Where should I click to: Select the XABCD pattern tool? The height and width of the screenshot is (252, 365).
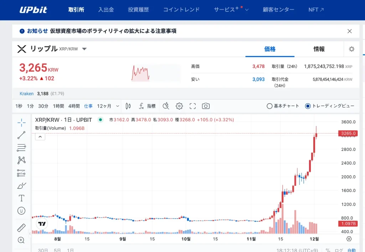click(x=21, y=160)
